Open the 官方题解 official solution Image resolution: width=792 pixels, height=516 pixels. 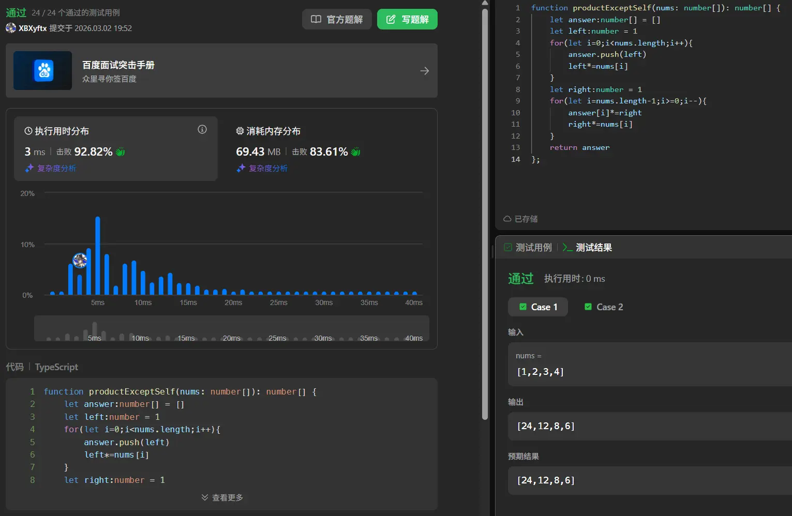tap(337, 20)
